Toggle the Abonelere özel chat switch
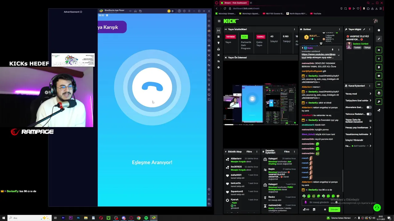Viewport: 394px width, 221px height. coord(369,107)
